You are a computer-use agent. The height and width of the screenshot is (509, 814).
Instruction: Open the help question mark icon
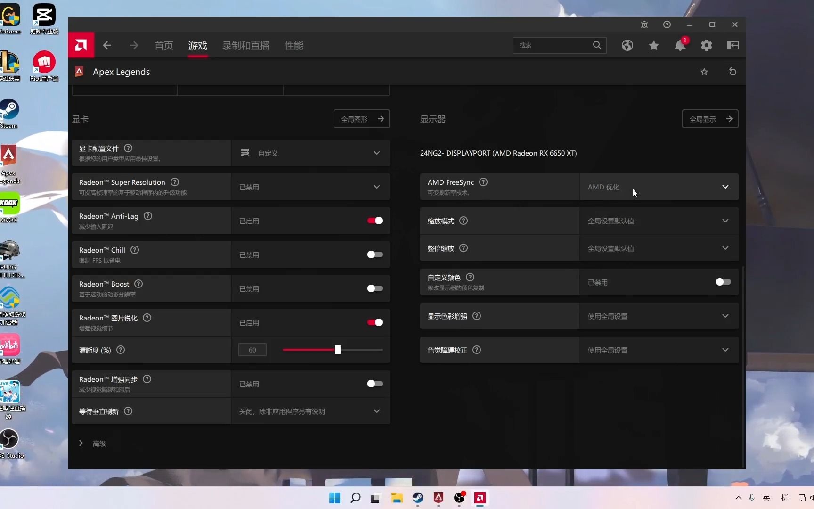pos(667,25)
